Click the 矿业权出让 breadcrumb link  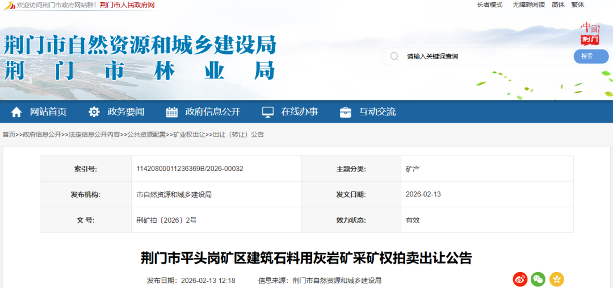pos(189,135)
